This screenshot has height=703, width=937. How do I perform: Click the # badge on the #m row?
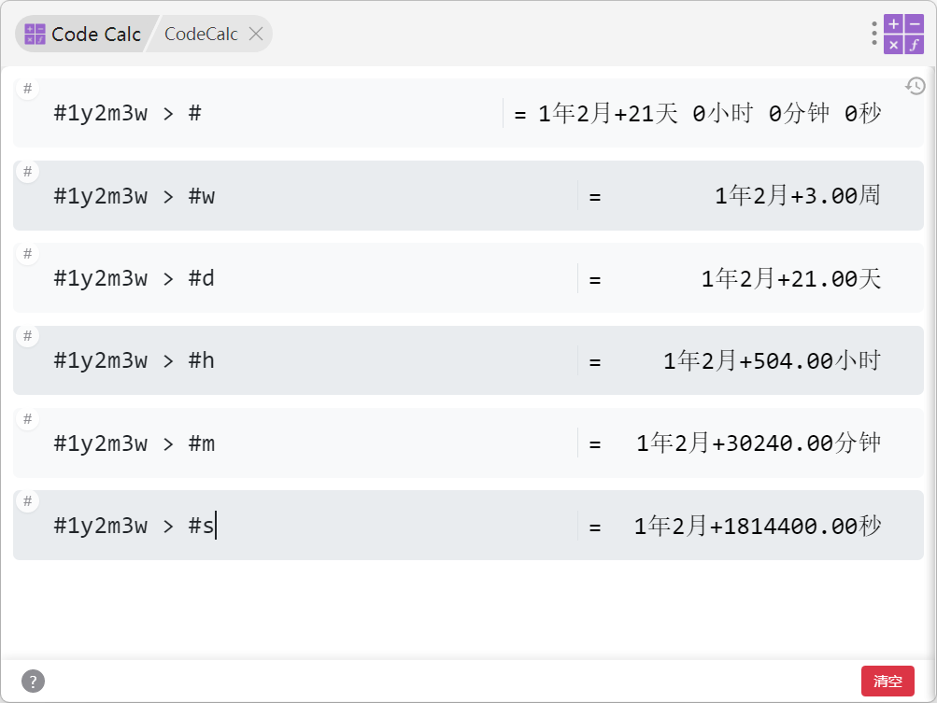pyautogui.click(x=27, y=419)
